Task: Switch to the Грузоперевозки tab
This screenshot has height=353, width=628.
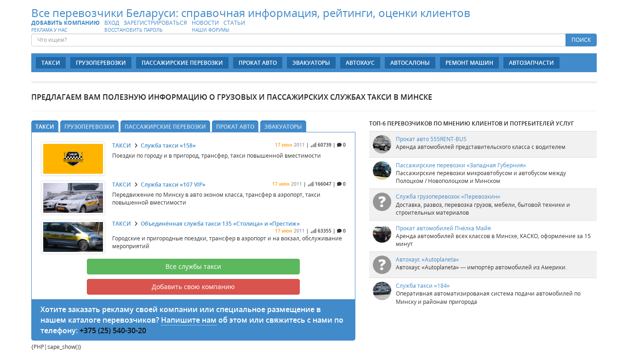Action: pos(89,126)
